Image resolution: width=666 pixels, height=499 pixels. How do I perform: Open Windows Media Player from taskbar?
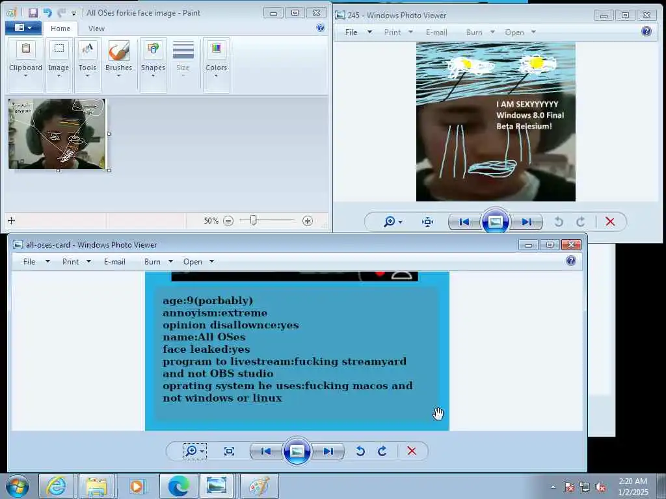point(137,486)
